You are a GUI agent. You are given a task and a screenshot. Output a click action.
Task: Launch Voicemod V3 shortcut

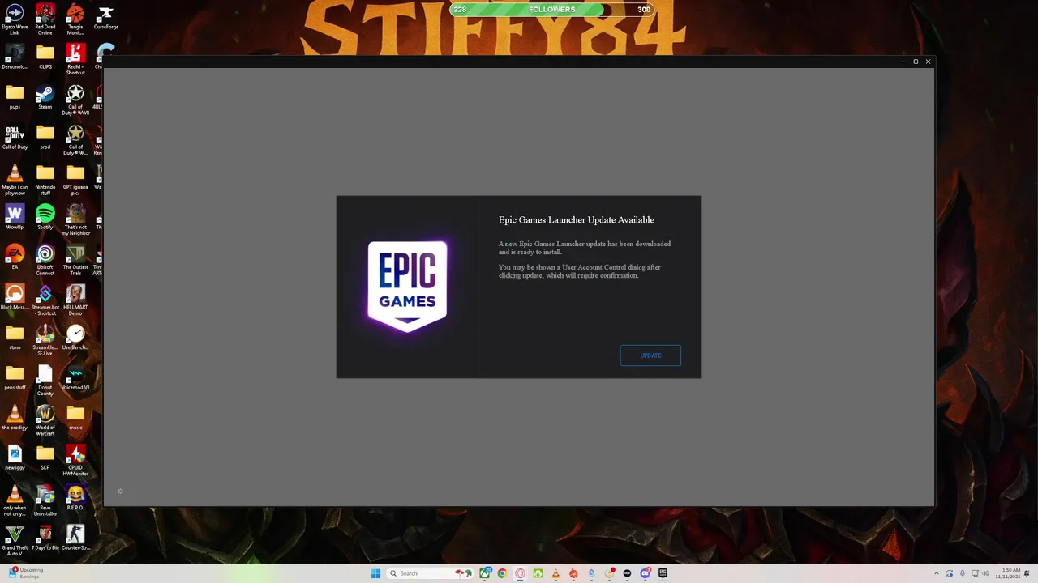(75, 377)
